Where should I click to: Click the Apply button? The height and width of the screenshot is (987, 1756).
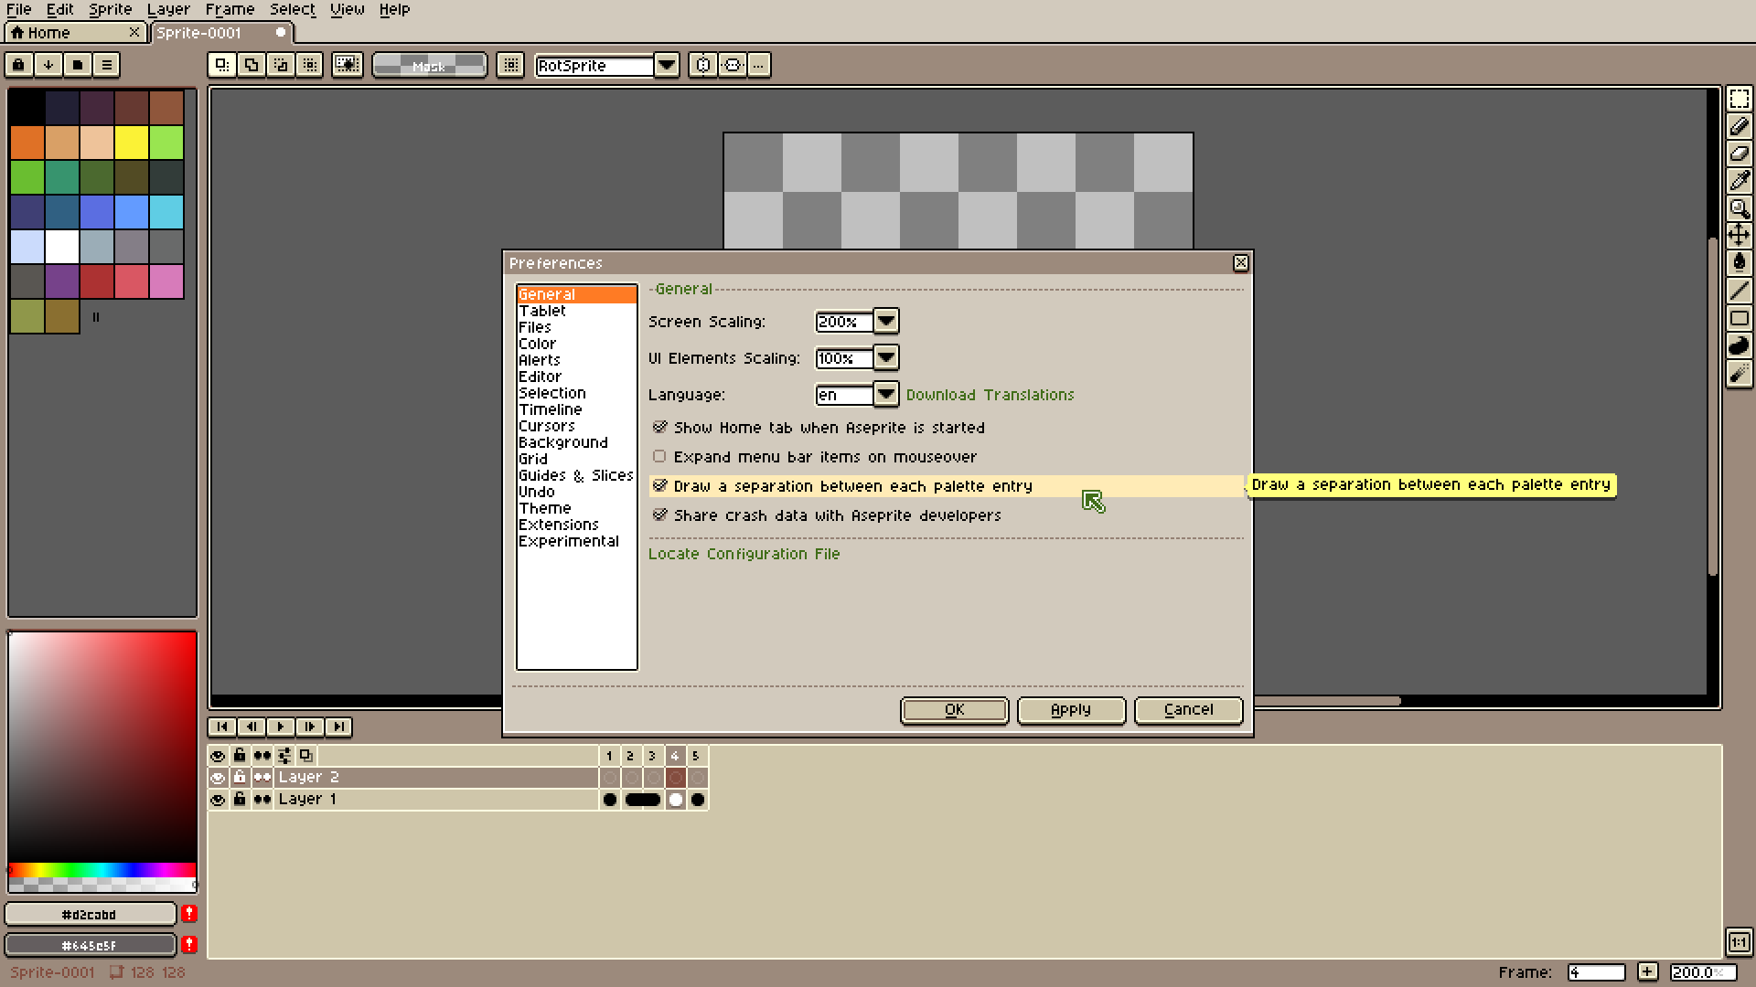1071,710
